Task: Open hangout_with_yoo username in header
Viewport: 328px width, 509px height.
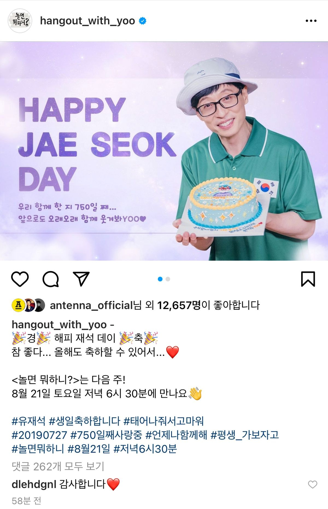Action: point(87,21)
